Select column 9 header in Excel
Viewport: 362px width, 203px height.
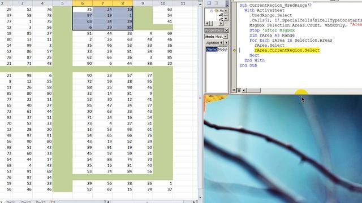click(143, 3)
